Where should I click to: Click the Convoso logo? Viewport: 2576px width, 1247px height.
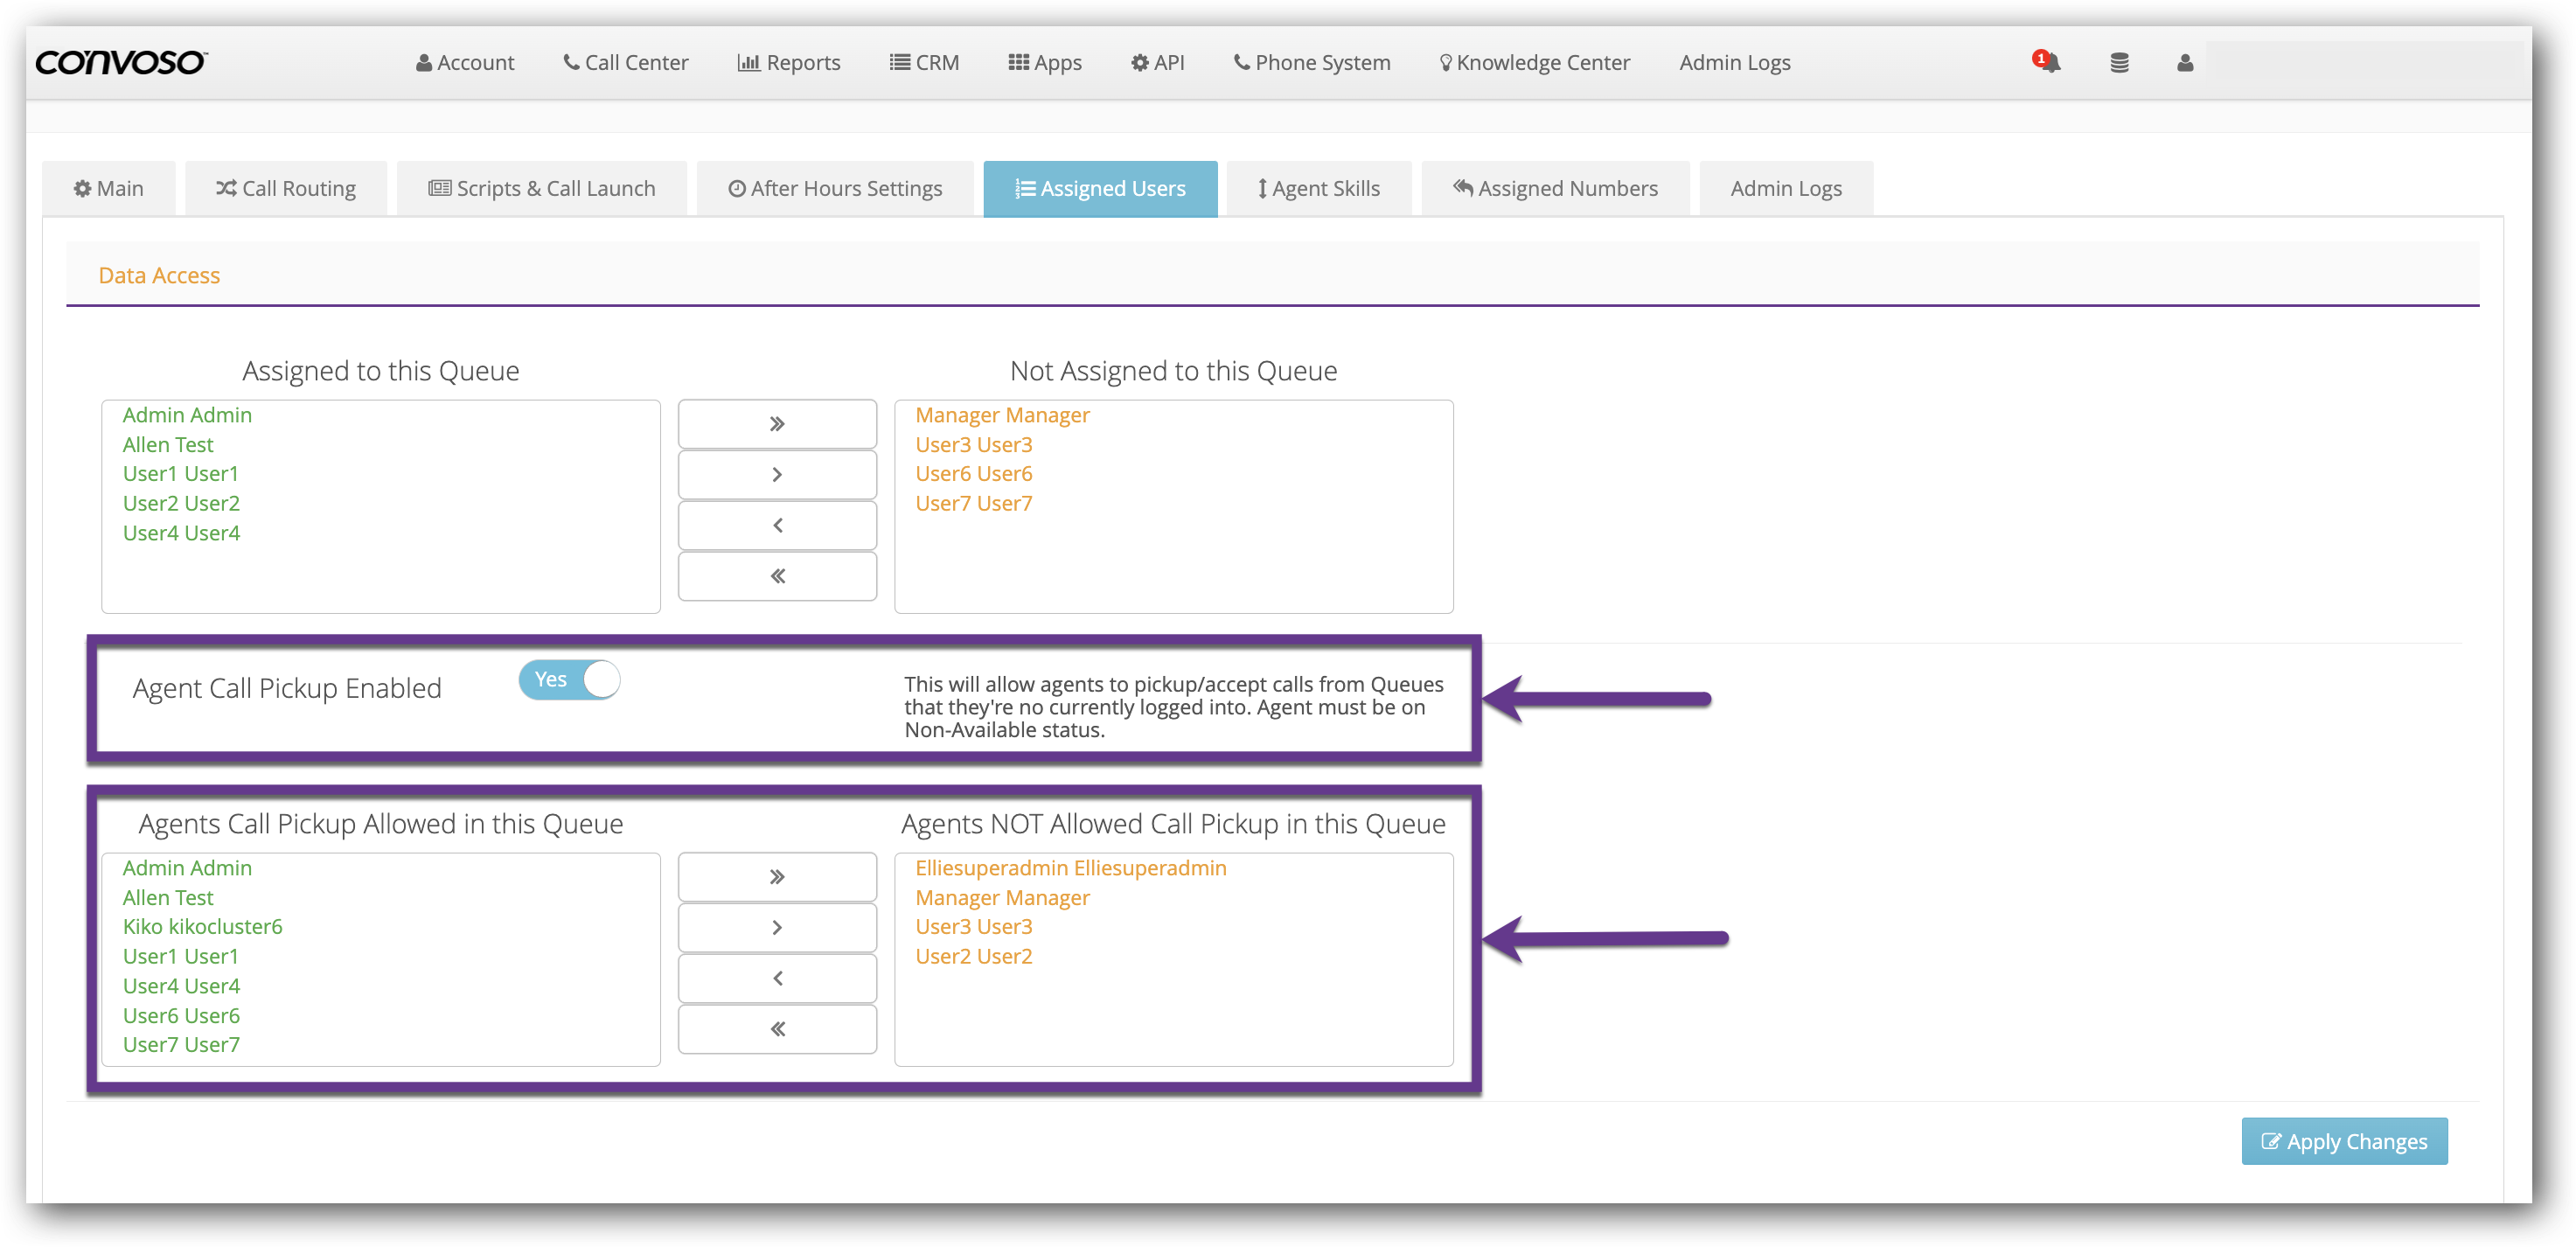tap(121, 62)
